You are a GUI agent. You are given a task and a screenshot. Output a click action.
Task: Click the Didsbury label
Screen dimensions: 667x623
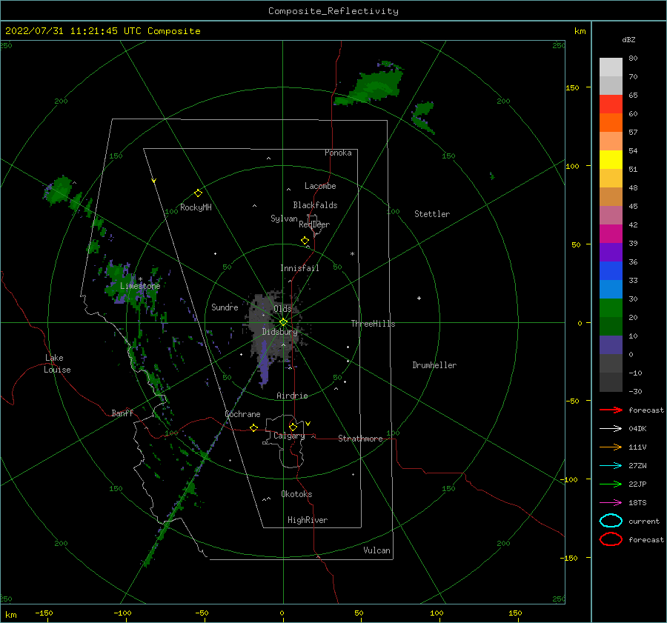279,332
